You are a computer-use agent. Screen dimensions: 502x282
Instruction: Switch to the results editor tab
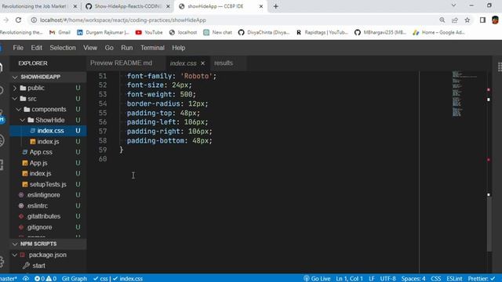click(224, 63)
